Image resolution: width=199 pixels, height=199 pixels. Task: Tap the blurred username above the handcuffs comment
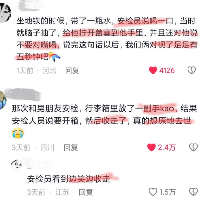pos(22,95)
